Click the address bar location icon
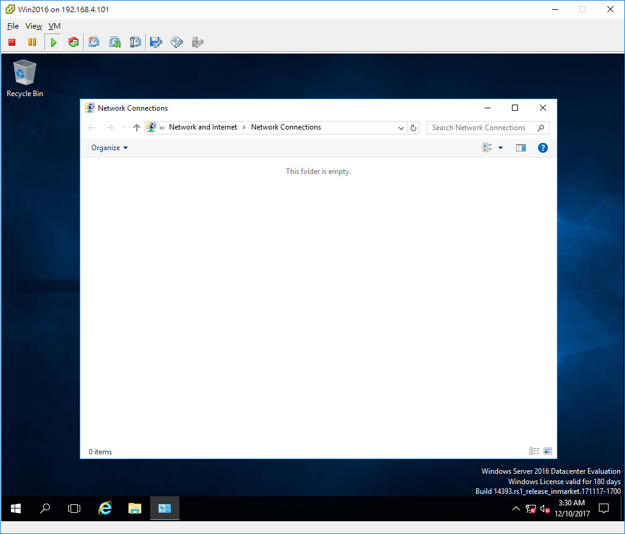 [x=151, y=127]
